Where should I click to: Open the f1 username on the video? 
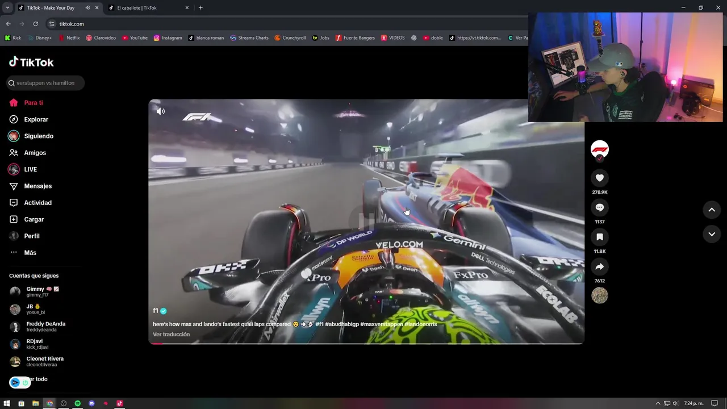(156, 311)
